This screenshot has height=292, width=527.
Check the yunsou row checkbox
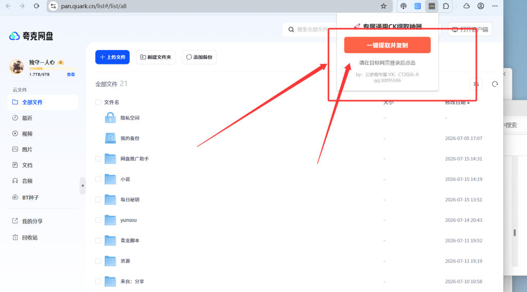pos(98,220)
